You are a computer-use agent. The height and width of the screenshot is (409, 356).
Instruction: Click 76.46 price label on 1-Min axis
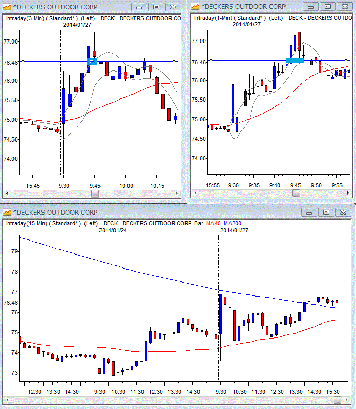click(199, 62)
